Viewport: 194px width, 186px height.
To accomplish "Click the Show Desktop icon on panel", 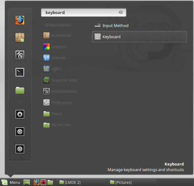I will coord(27,182).
